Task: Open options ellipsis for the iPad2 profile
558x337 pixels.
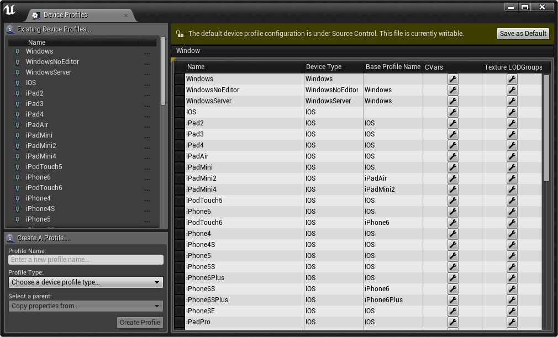Action: 148,93
